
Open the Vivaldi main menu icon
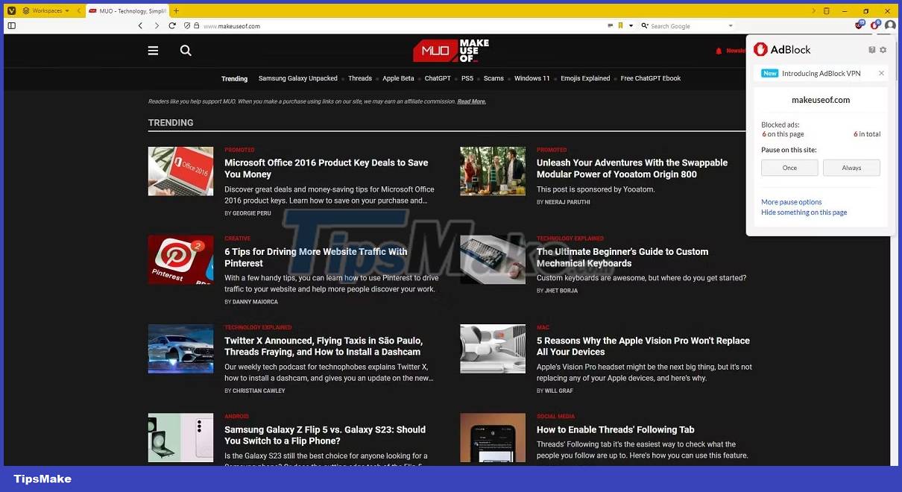(11, 10)
